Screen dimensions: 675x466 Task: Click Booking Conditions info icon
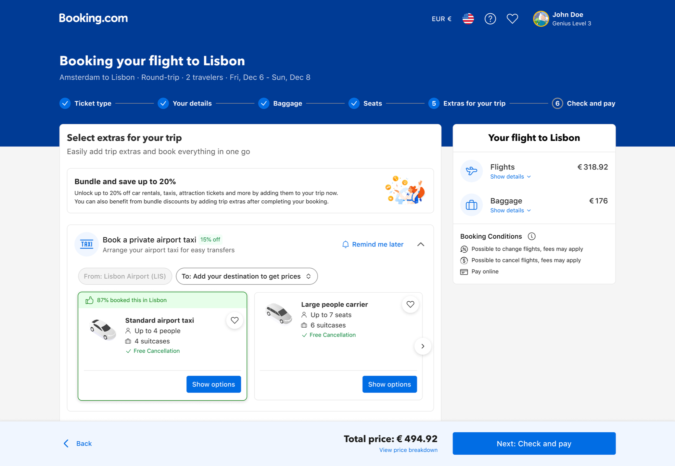531,236
